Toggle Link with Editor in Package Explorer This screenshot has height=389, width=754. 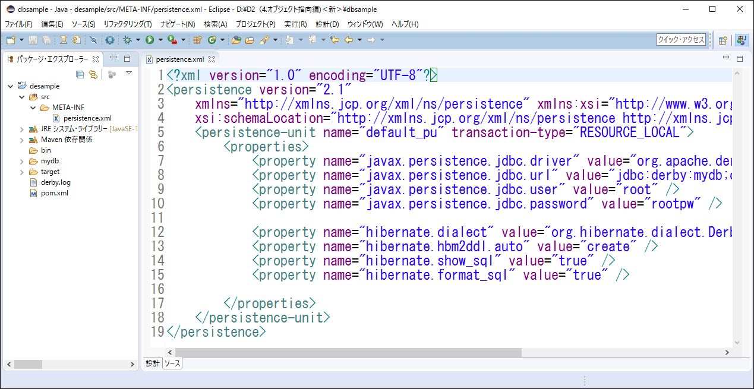(x=93, y=74)
